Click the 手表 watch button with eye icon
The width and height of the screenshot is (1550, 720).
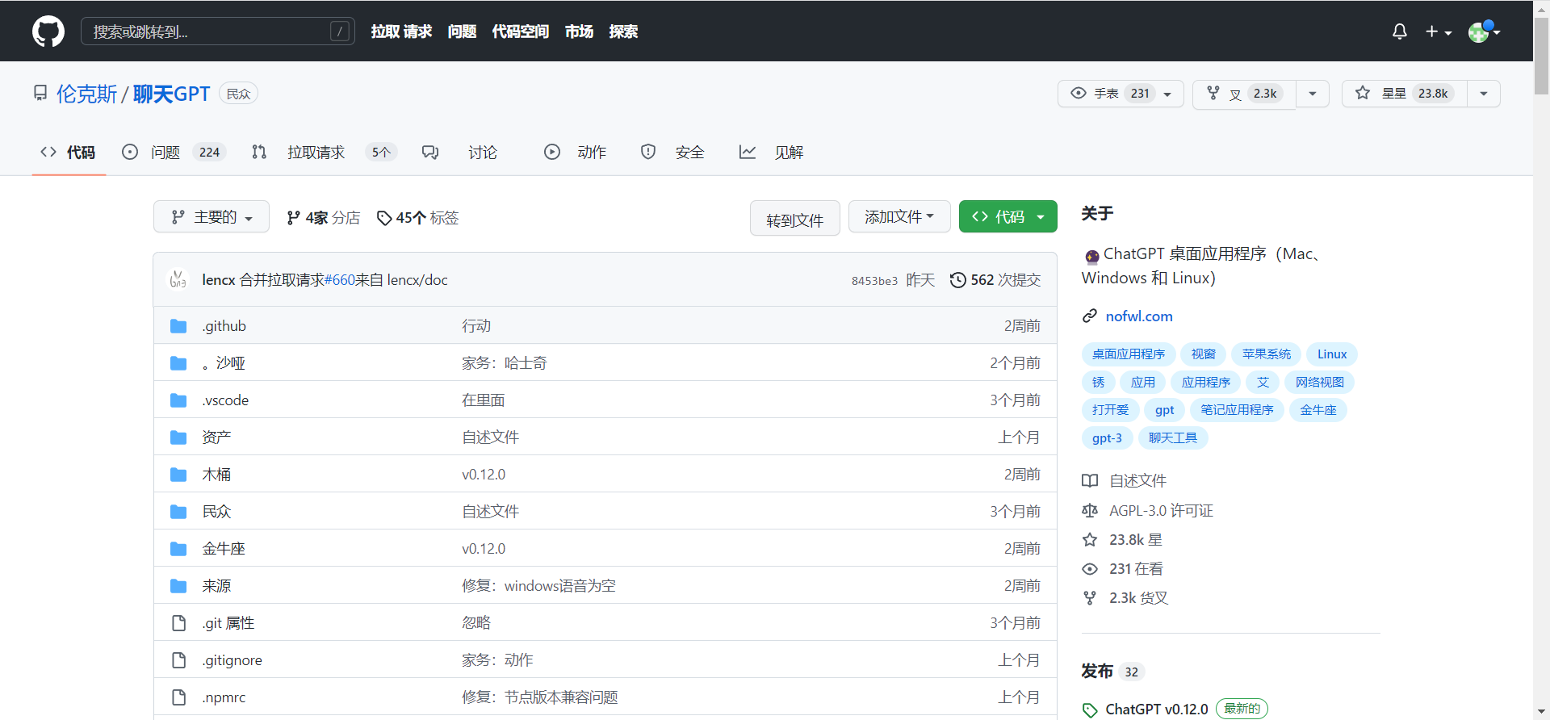(1121, 94)
